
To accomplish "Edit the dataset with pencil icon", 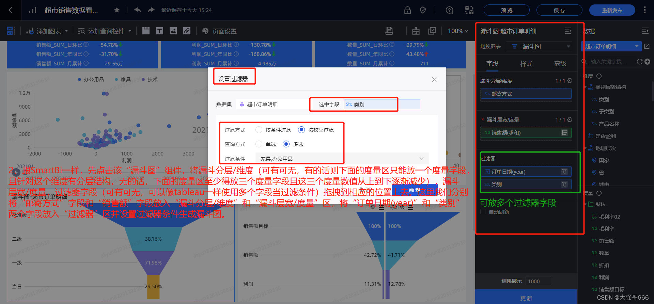I will click(647, 46).
